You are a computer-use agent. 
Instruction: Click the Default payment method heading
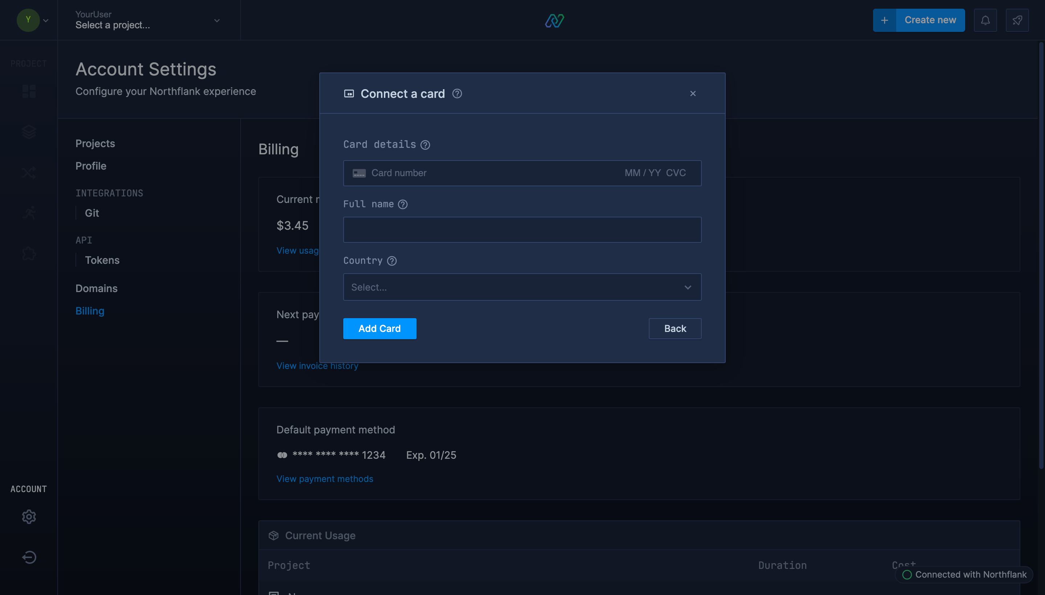point(336,429)
